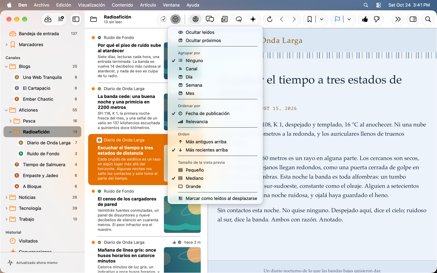This screenshot has width=437, height=273.
Task: Click the newspaper reader view icon
Action: (224, 19)
